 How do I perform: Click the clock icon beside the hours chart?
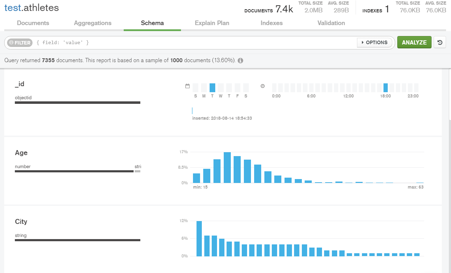point(262,86)
